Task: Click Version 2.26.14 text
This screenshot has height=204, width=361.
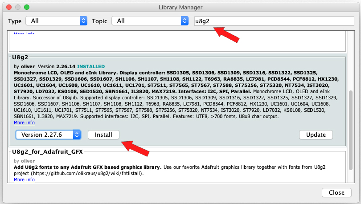Action: pos(57,66)
